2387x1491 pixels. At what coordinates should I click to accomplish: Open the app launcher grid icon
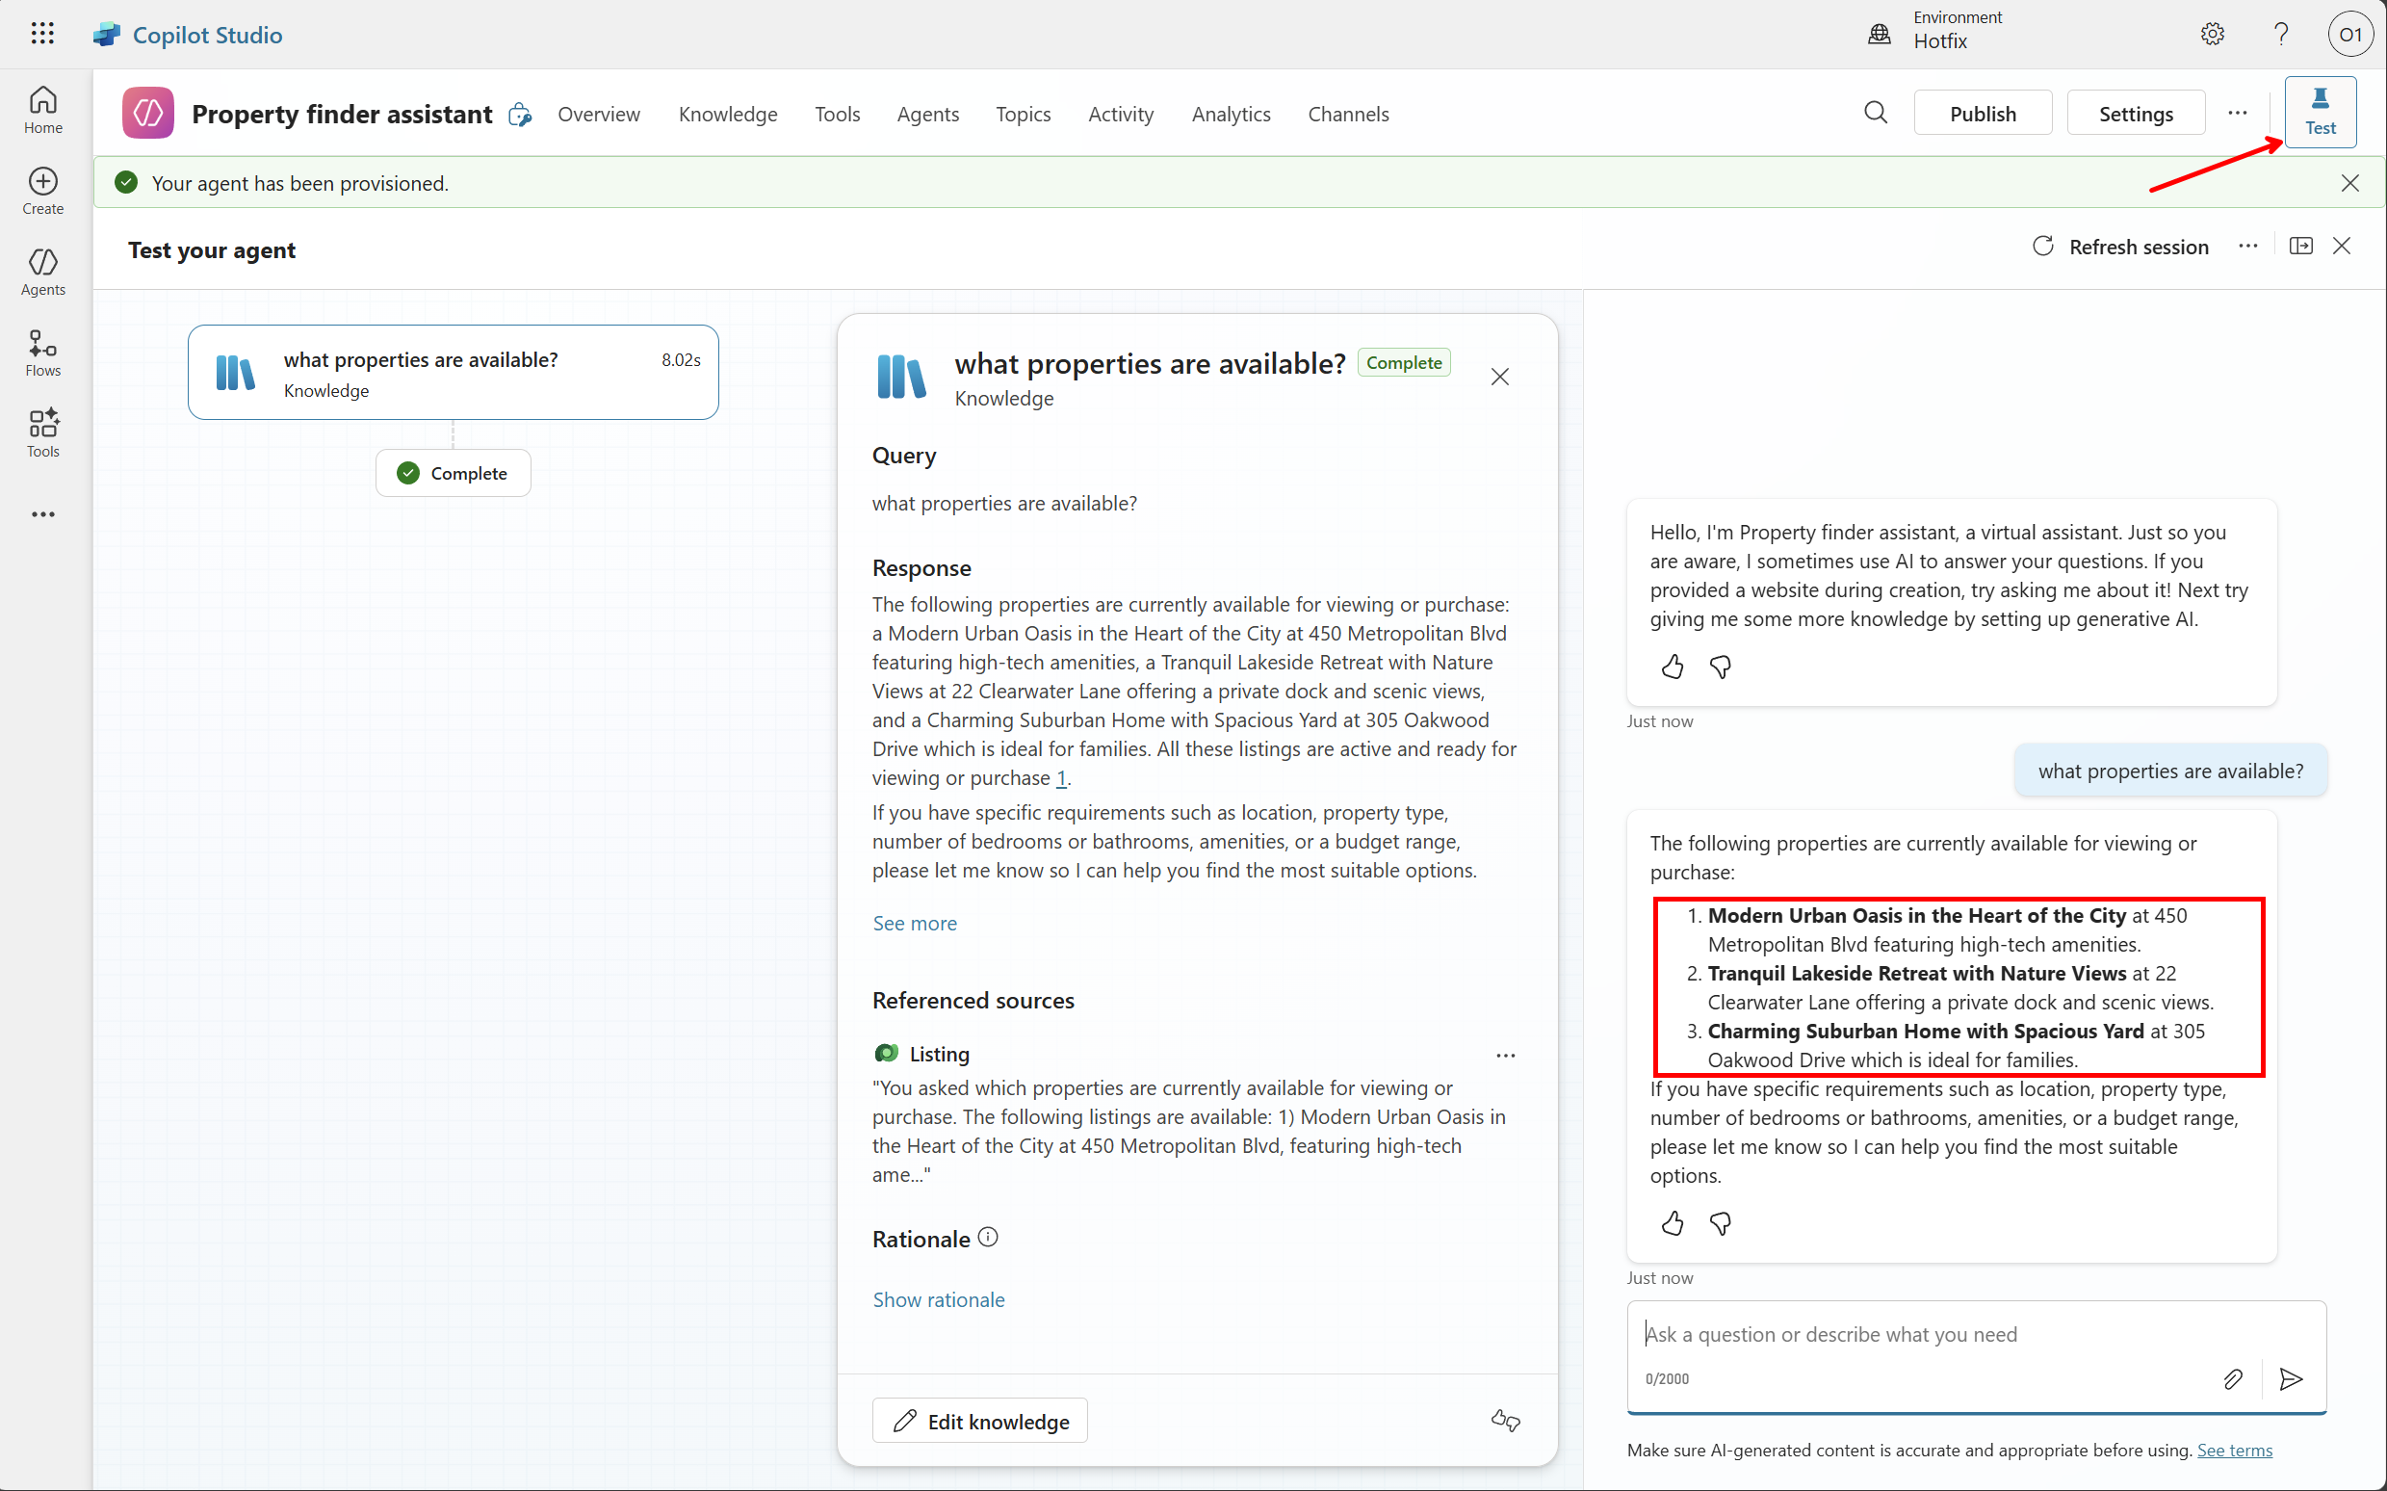(42, 35)
